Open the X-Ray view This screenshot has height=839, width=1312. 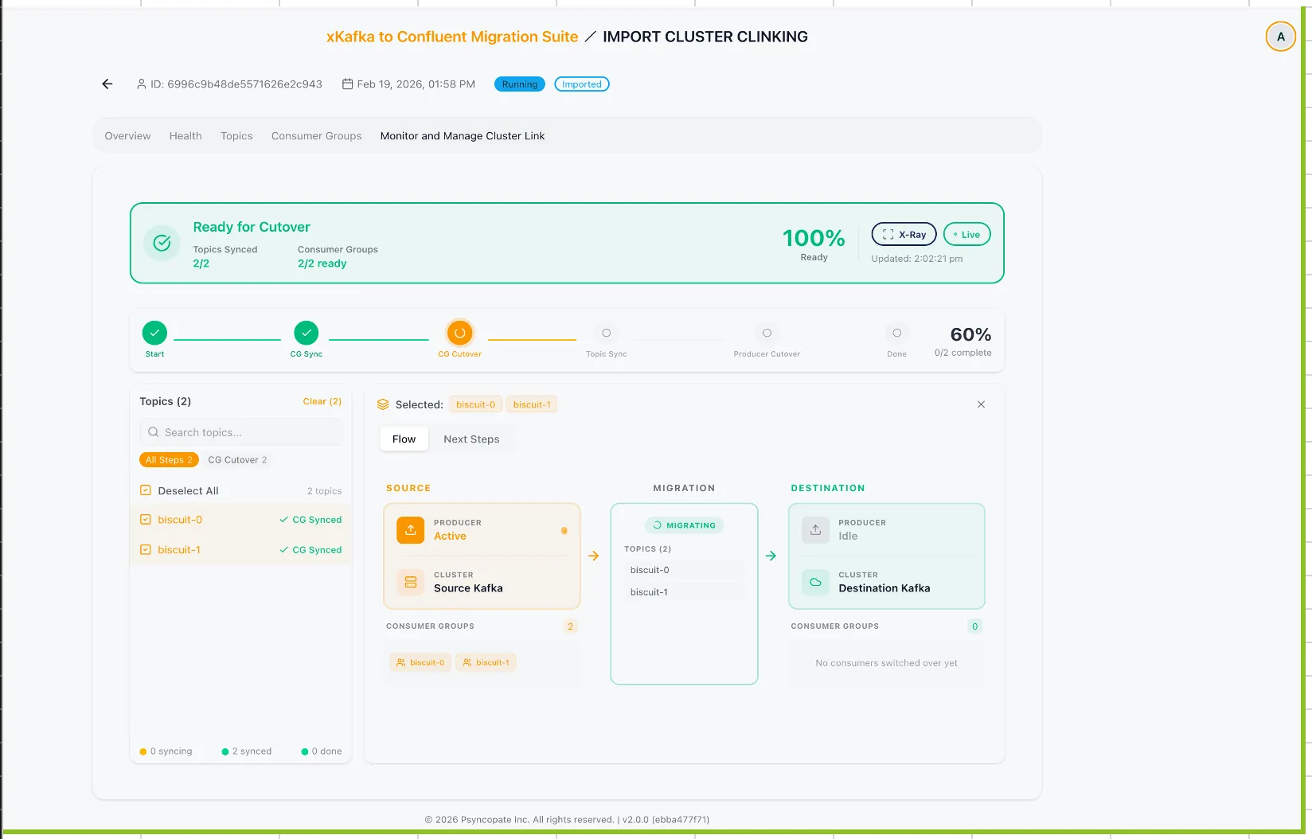[x=904, y=234]
